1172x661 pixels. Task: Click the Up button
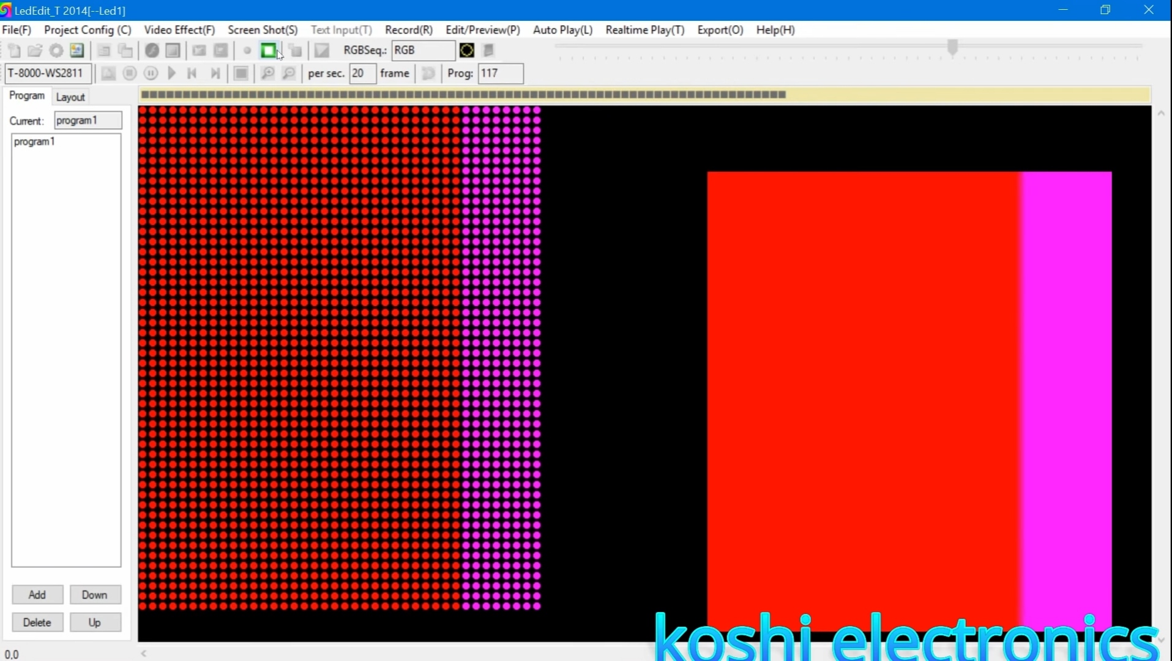coord(95,622)
